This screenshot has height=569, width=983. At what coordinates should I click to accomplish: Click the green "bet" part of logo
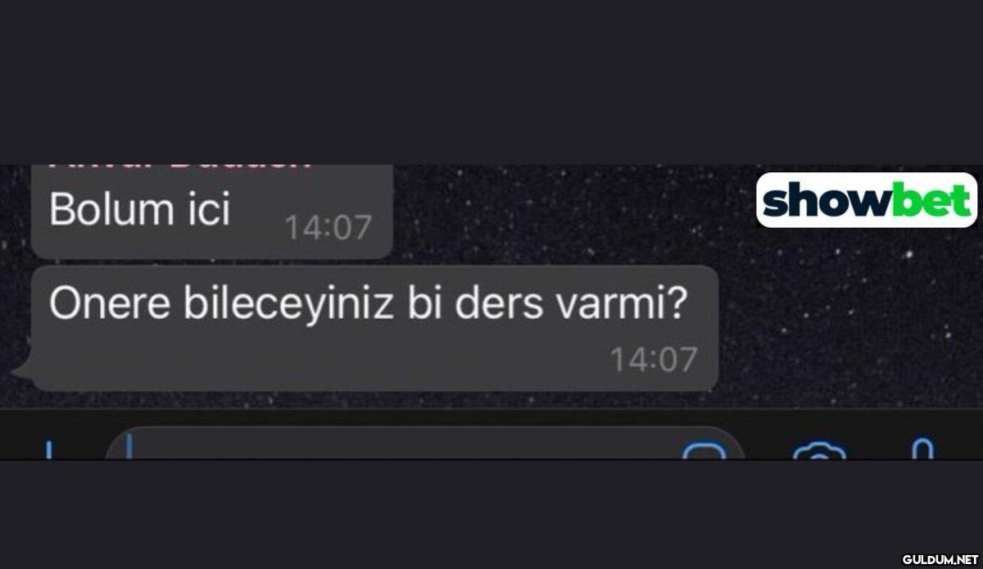tap(930, 199)
